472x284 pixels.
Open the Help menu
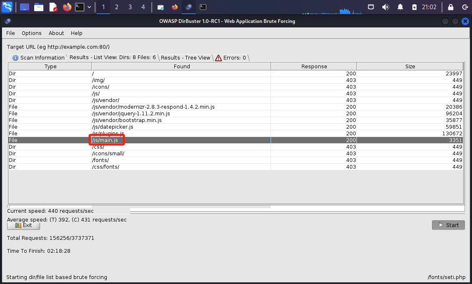pyautogui.click(x=76, y=33)
